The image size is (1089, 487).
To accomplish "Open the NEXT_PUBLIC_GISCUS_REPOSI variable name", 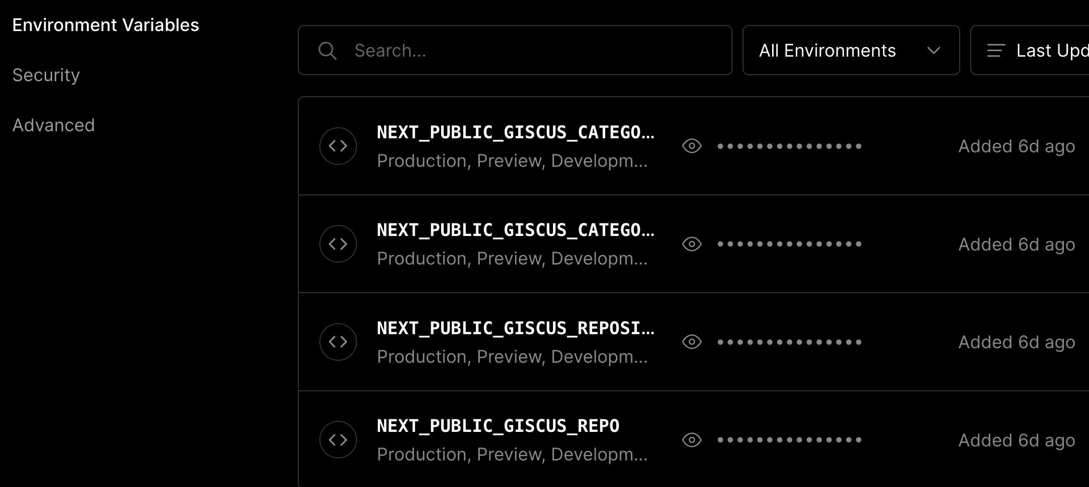I will click(x=515, y=328).
